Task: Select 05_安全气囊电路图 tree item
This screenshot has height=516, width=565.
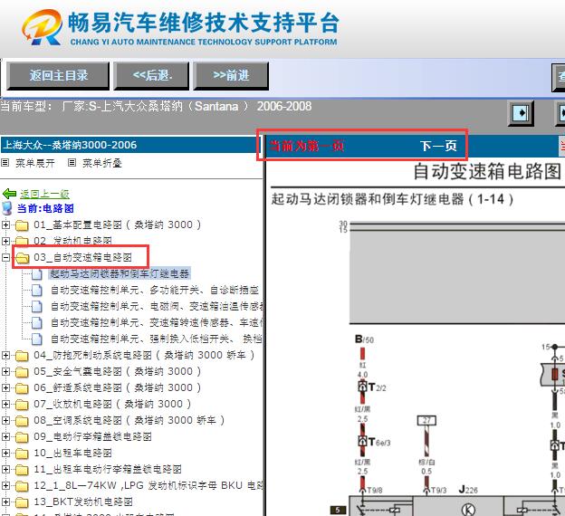Action: (118, 371)
